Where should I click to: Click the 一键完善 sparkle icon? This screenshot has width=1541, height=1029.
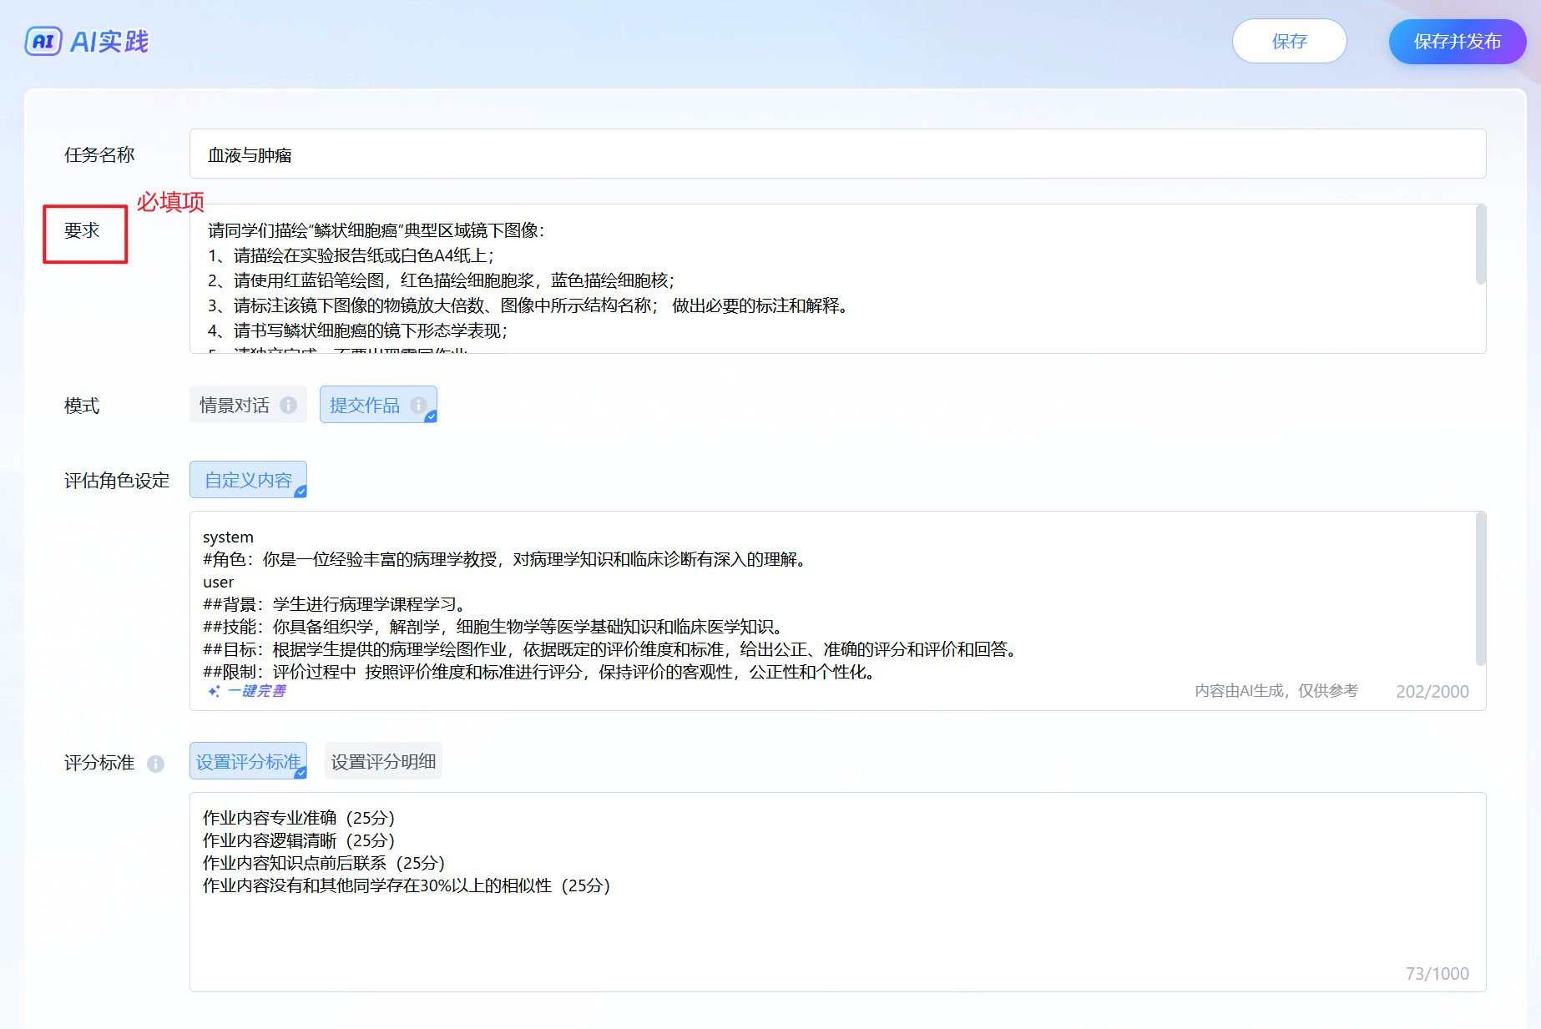coord(214,691)
